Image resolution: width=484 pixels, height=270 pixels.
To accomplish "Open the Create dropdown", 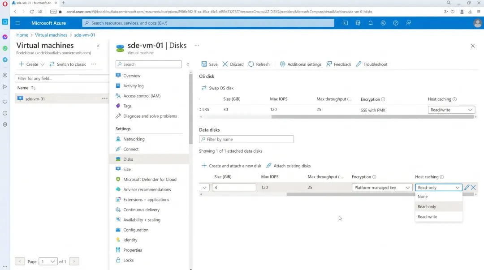I will tap(32, 64).
